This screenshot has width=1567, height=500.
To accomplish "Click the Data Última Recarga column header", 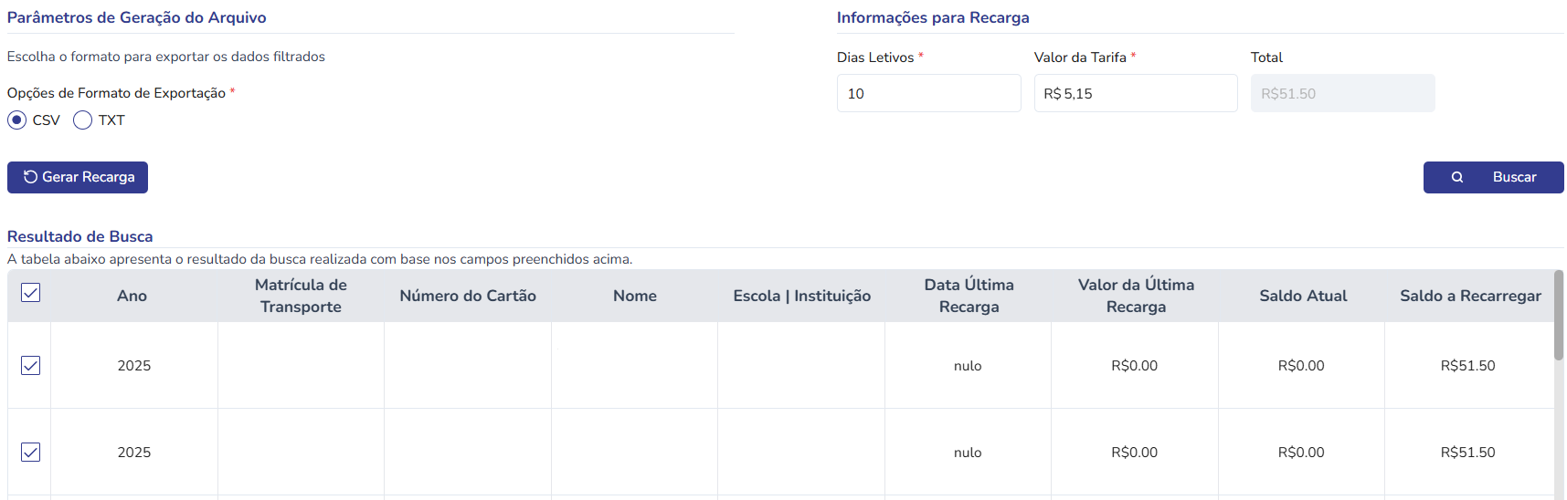I will click(969, 296).
